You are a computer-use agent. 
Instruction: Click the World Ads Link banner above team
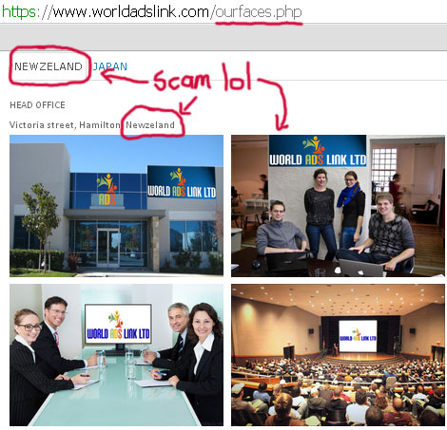coord(318,151)
